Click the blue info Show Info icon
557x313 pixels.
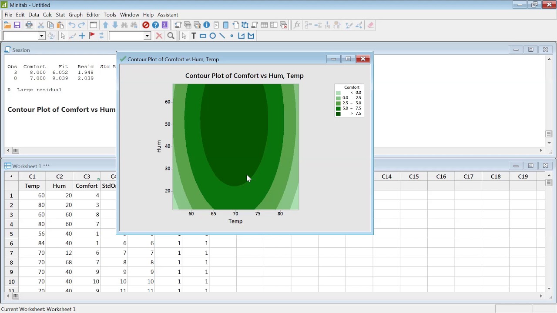[x=207, y=25]
